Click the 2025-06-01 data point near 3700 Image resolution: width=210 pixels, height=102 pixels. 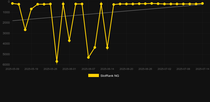pos(69,41)
